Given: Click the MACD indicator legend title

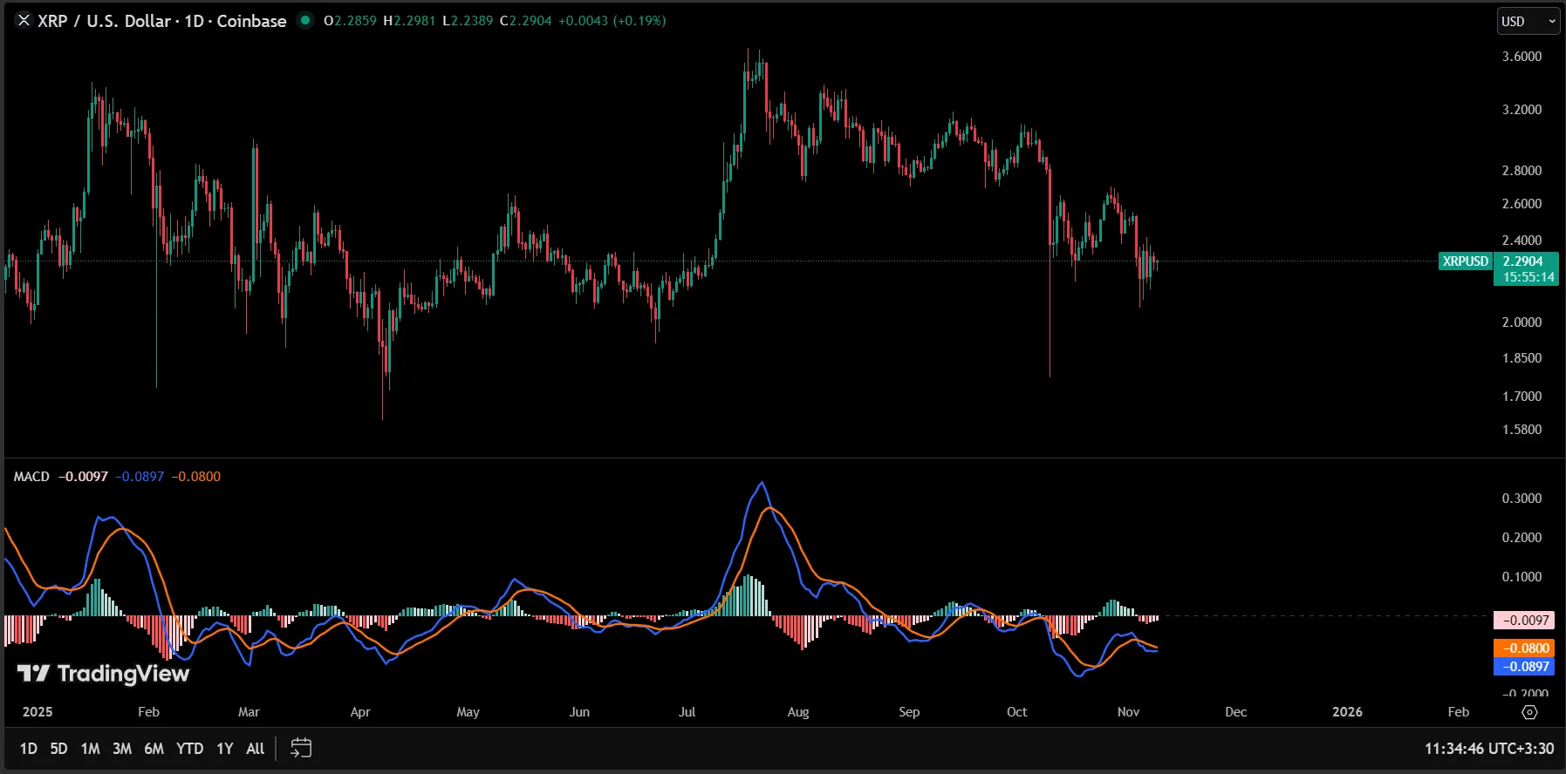Looking at the screenshot, I should pos(31,477).
